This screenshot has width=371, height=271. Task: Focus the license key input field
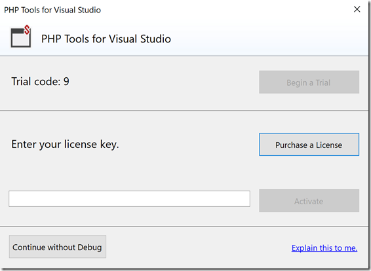point(129,199)
